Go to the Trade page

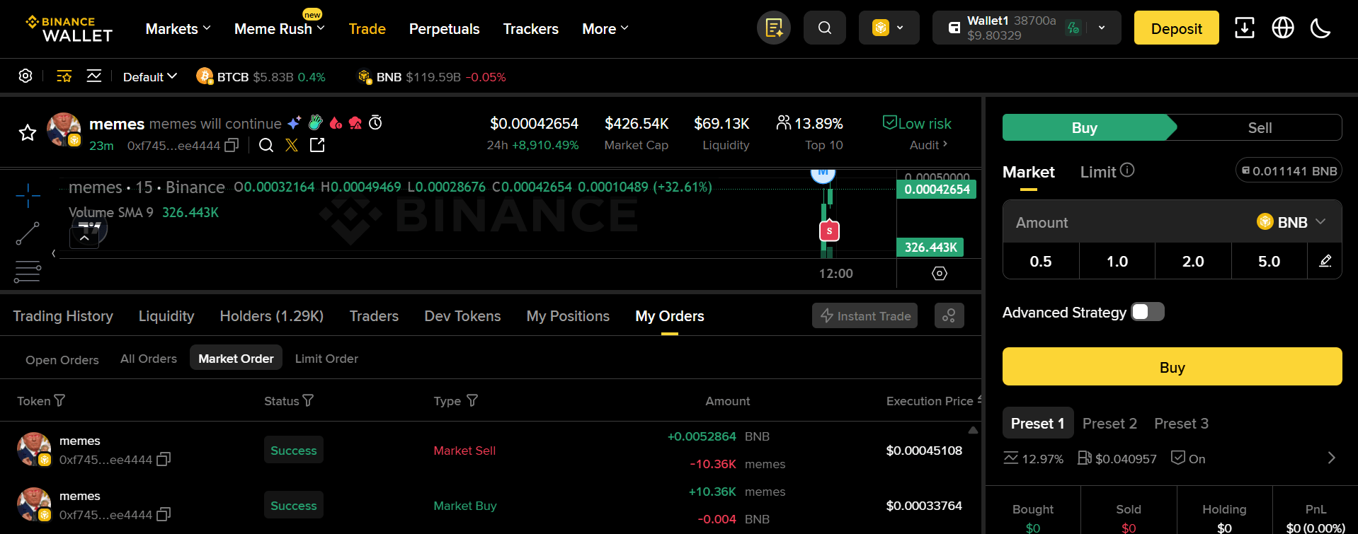(x=367, y=29)
